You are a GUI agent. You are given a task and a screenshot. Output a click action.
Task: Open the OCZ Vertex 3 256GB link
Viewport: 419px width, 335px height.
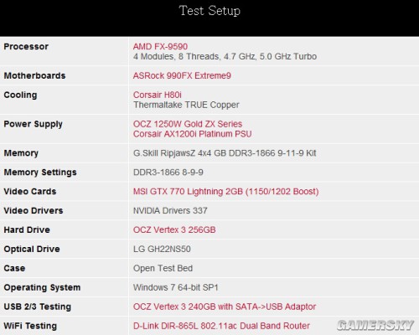click(174, 229)
